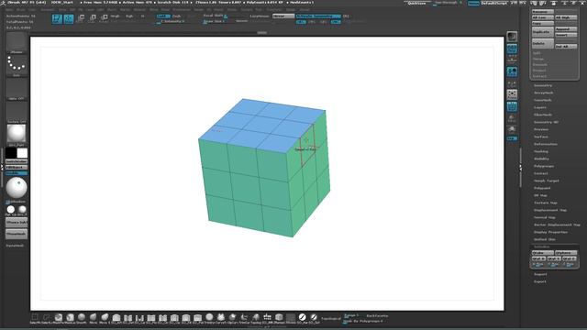
Task: Expand the Geometry subpalette
Action: coord(543,85)
